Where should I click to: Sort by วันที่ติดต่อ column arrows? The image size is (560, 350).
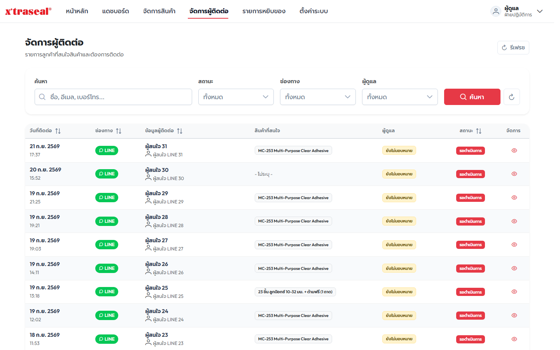(x=58, y=131)
